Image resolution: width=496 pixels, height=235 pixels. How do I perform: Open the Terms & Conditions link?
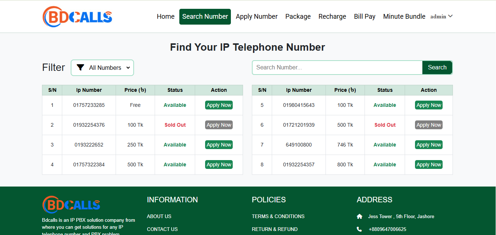point(278,217)
